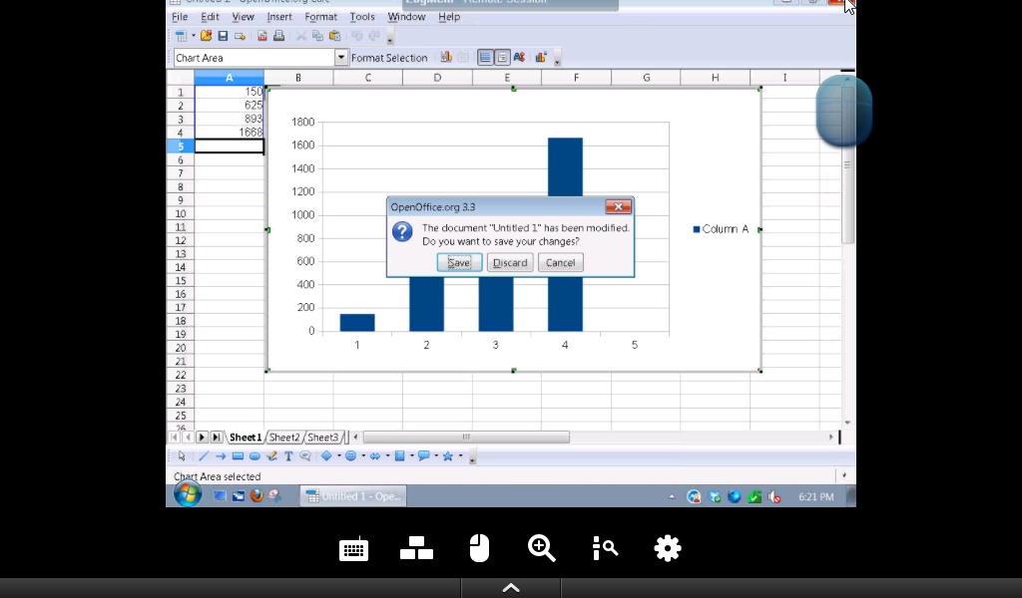Open the Format menu
The width and height of the screenshot is (1022, 598).
pos(320,17)
